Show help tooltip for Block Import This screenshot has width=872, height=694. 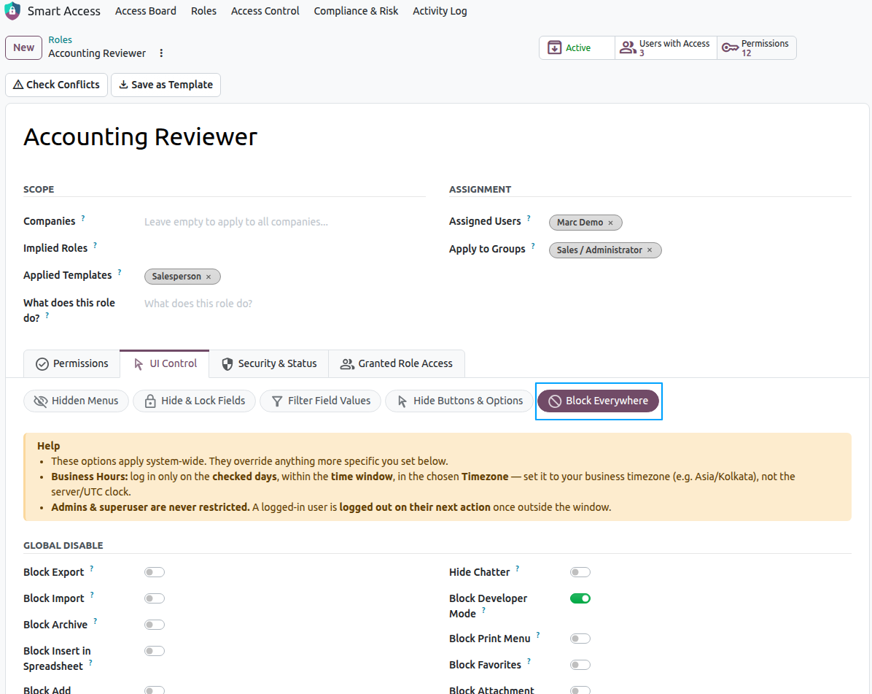[92, 595]
